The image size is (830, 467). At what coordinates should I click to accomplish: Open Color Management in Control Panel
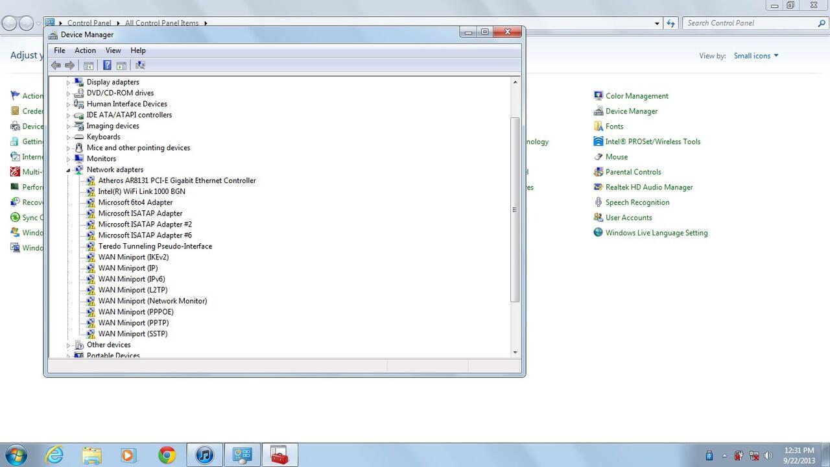637,96
